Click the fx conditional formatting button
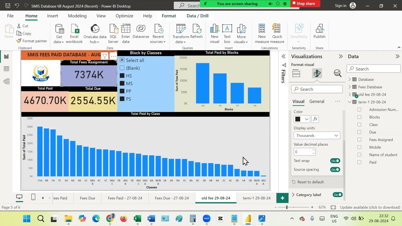 (315, 119)
